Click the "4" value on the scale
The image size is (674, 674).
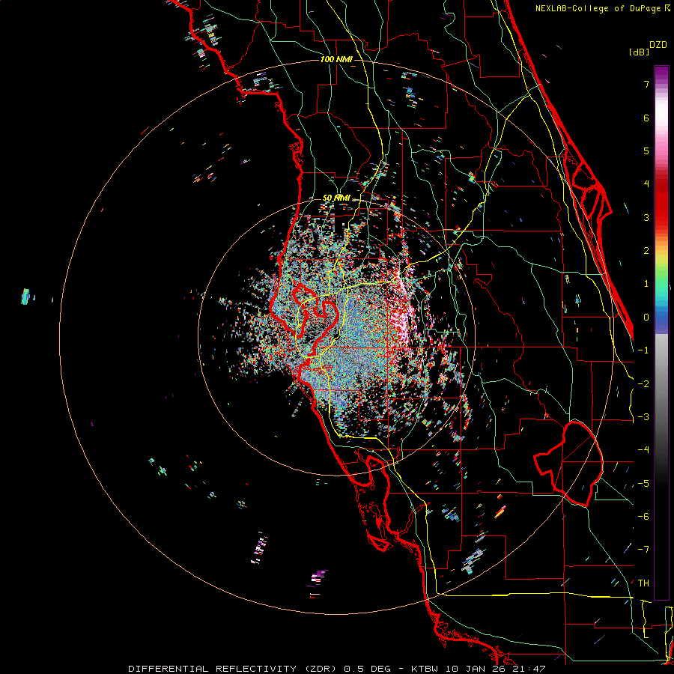(646, 184)
